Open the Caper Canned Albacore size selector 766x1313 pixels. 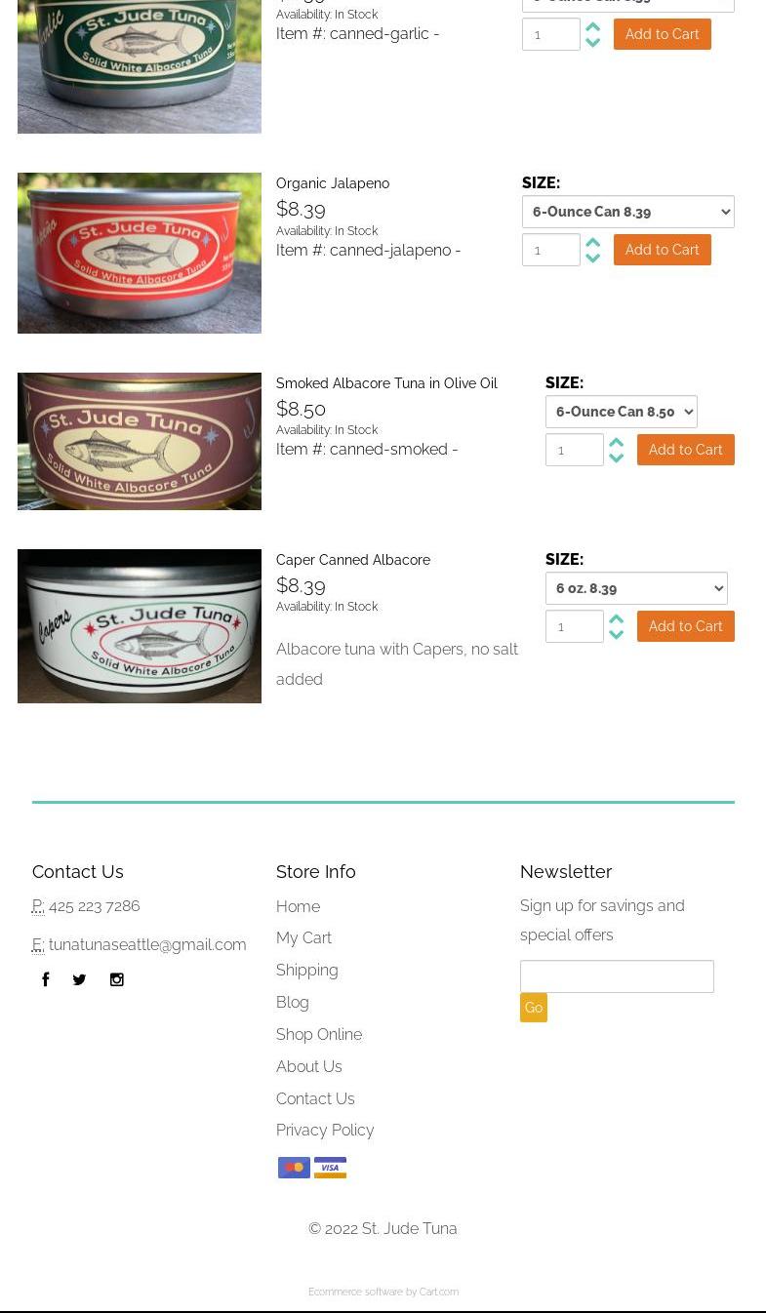[636, 588]
